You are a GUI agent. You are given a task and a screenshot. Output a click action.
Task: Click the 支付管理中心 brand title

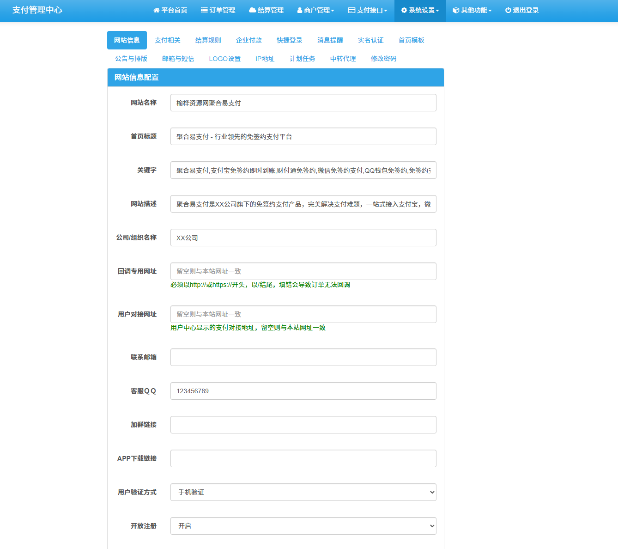[x=37, y=10]
